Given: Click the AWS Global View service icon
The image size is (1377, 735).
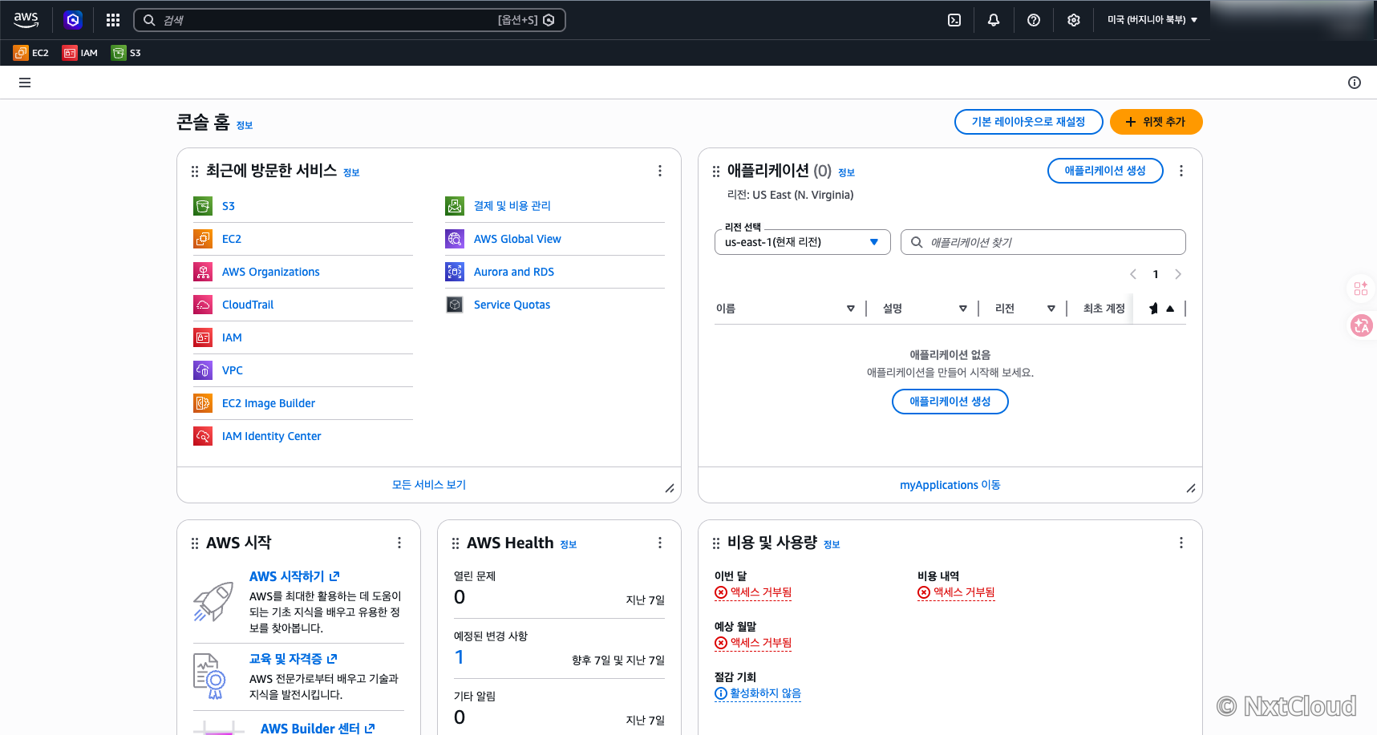Looking at the screenshot, I should click(x=455, y=239).
